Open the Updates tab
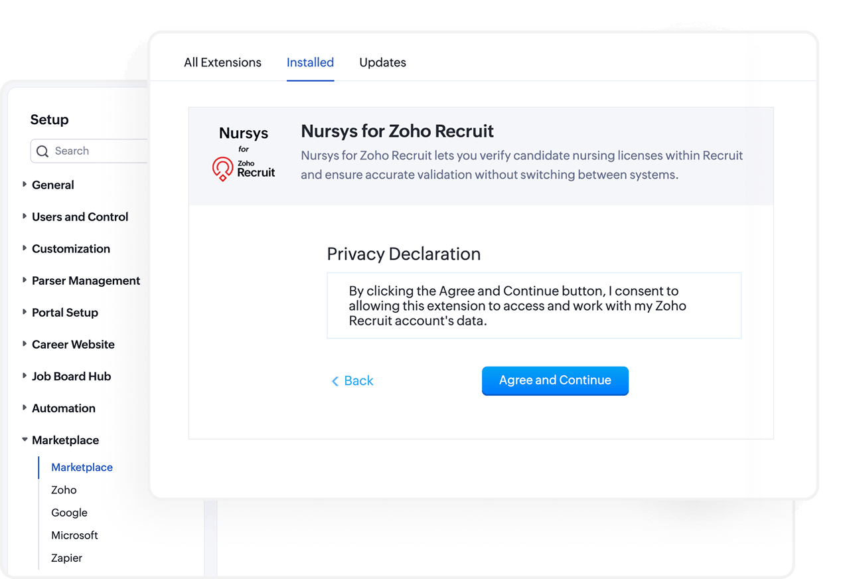Viewport: 847px width, 579px height. tap(382, 62)
